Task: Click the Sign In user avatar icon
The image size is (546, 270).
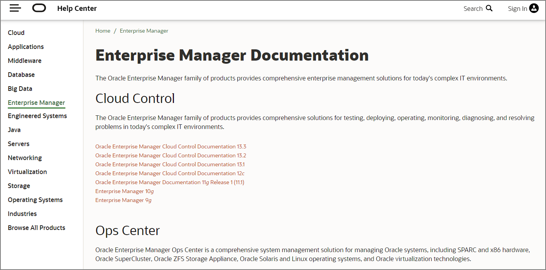Action: point(534,8)
